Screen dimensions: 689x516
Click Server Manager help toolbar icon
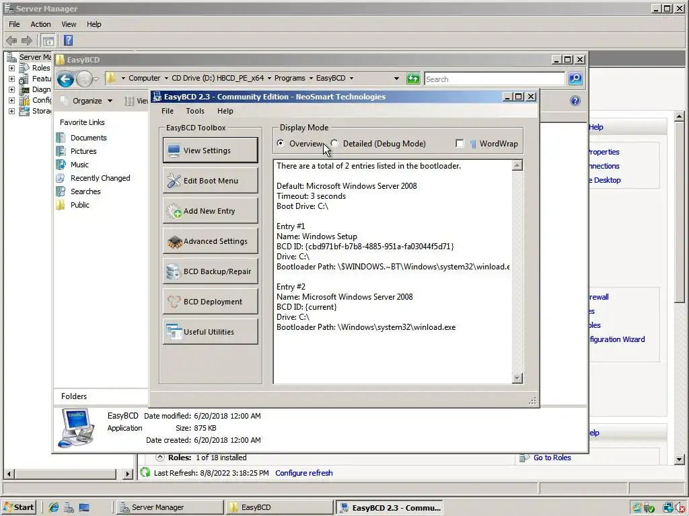(x=68, y=40)
